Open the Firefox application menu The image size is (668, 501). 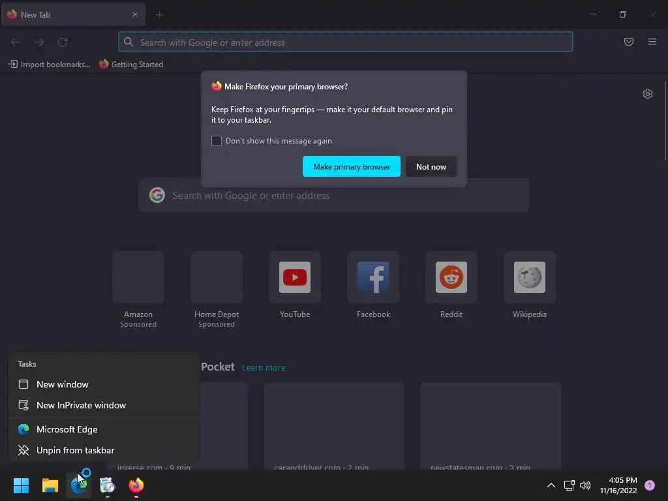(652, 42)
